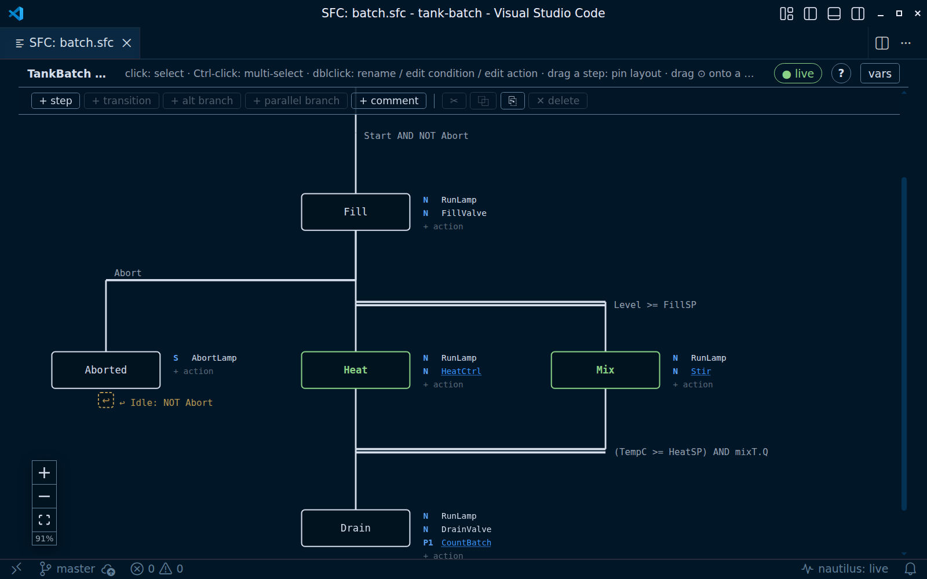Select the 'Level >= FillSP' transition condition
927x579 pixels.
[655, 305]
